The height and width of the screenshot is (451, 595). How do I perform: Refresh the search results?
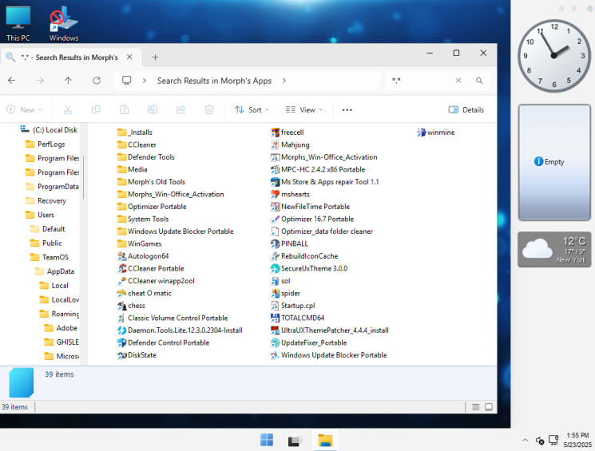97,81
